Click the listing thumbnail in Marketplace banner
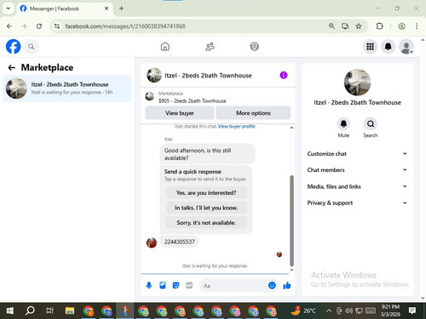 (150, 96)
